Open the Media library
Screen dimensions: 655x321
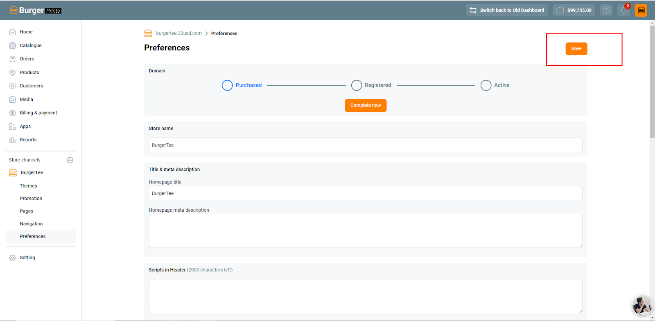[27, 99]
